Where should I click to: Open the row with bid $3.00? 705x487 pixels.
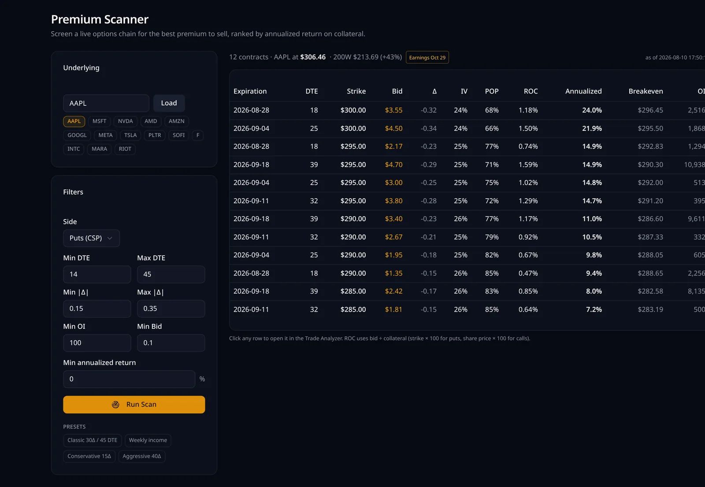(467, 183)
